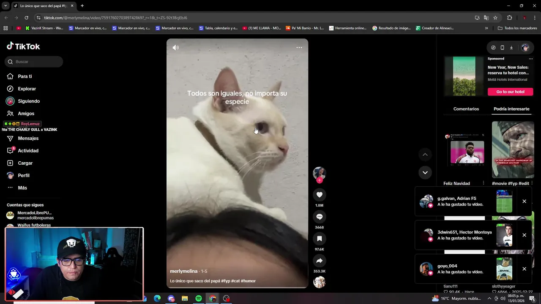
Task: Open the Actividad notifications
Action: (28, 151)
